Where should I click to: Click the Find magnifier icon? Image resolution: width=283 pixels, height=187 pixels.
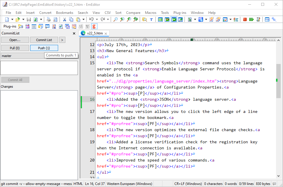click(x=116, y=19)
